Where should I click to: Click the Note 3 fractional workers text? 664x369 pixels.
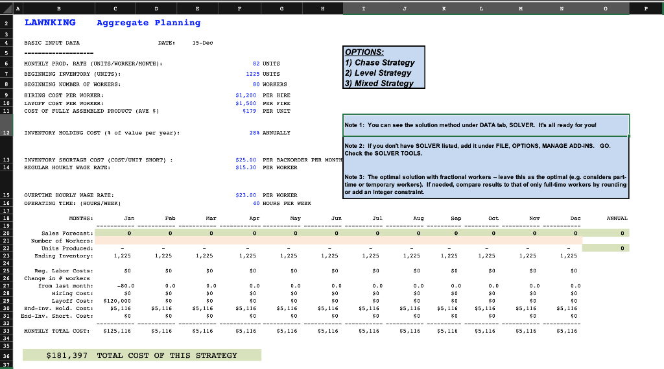coord(485,185)
